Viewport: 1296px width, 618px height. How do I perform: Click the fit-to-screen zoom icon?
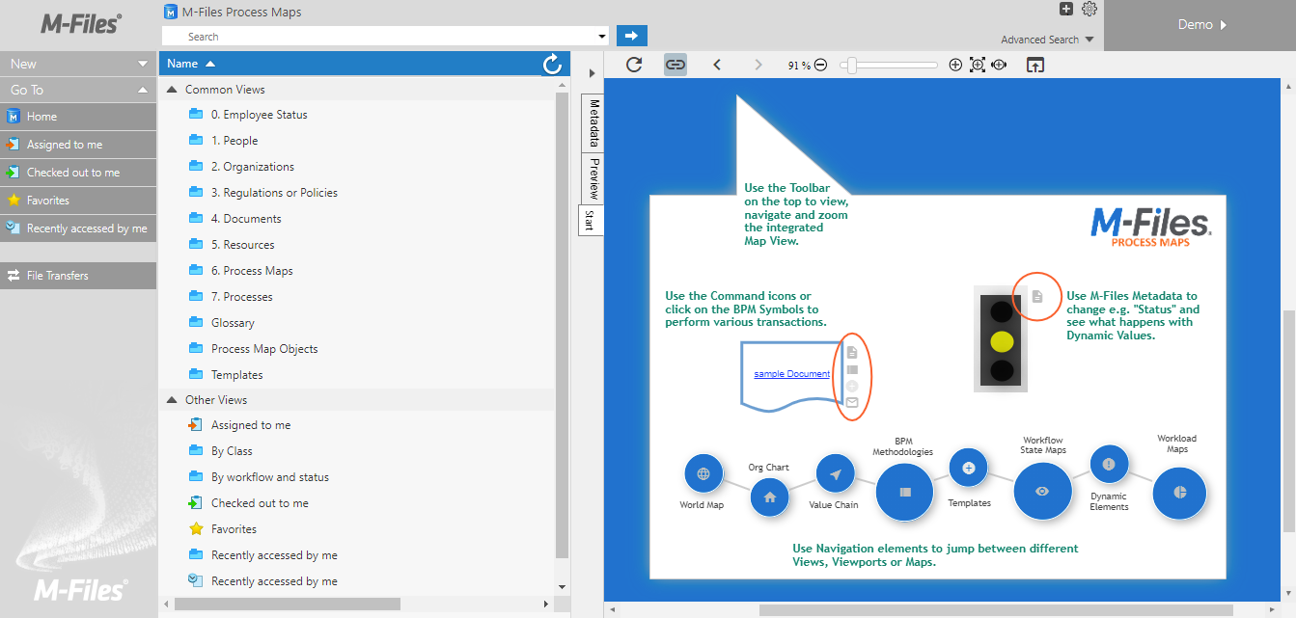point(977,66)
